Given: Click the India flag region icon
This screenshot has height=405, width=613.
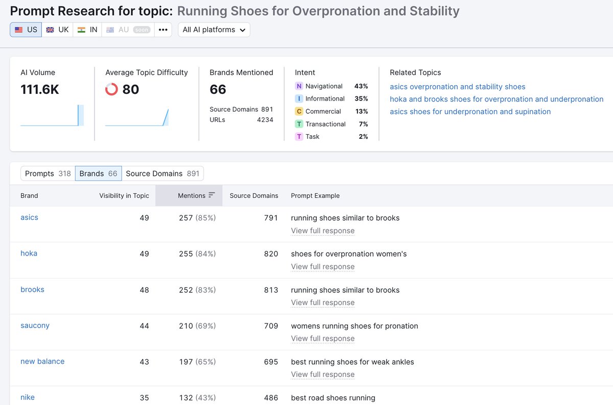Looking at the screenshot, I should [x=81, y=29].
